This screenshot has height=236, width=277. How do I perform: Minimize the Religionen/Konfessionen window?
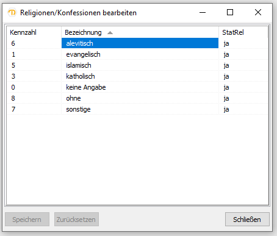tap(203, 12)
